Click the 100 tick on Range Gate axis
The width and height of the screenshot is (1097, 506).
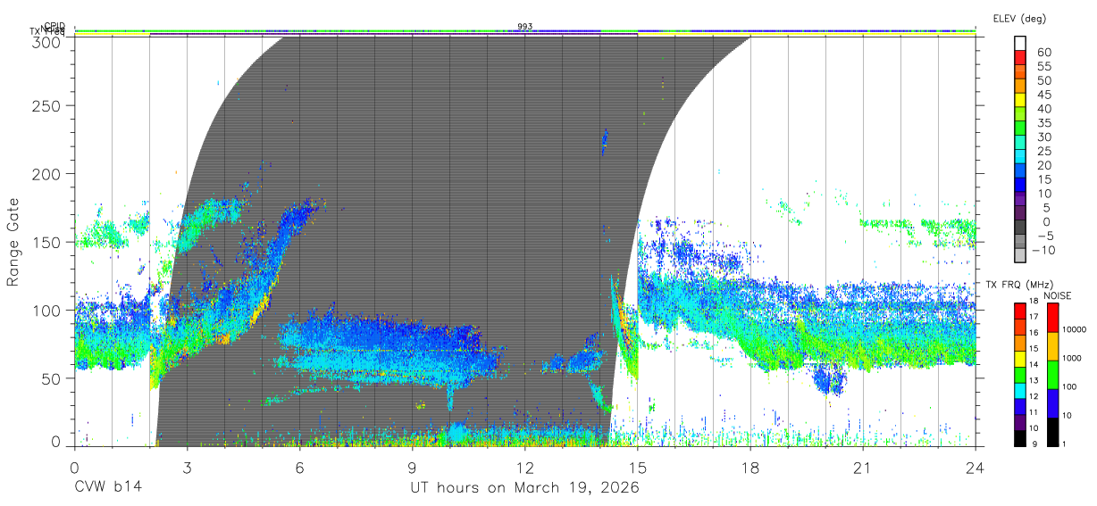point(47,310)
